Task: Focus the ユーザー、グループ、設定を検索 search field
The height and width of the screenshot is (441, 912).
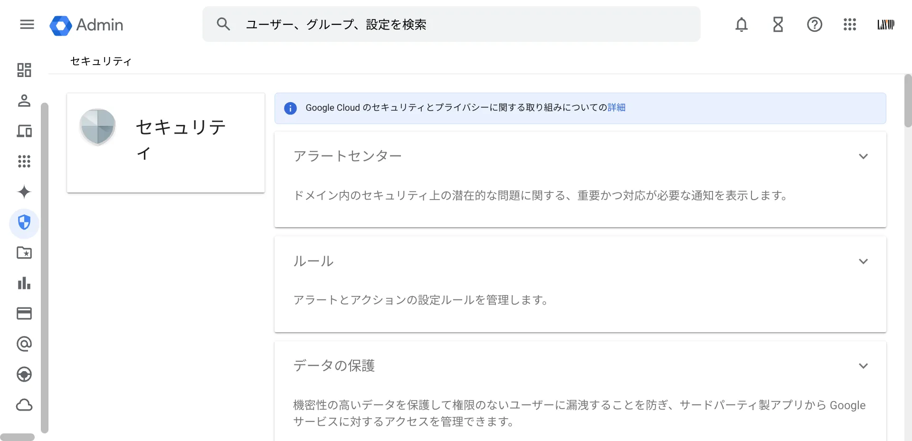Action: (x=451, y=24)
